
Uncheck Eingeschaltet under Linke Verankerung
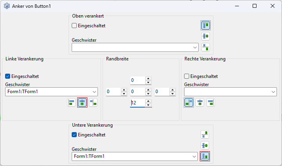click(x=8, y=76)
